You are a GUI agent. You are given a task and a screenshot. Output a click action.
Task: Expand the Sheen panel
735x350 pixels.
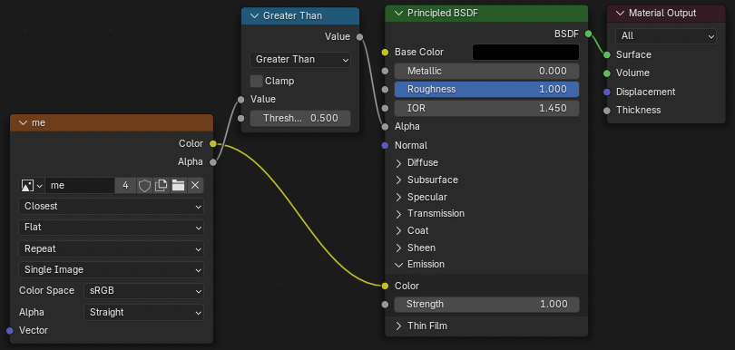(399, 248)
